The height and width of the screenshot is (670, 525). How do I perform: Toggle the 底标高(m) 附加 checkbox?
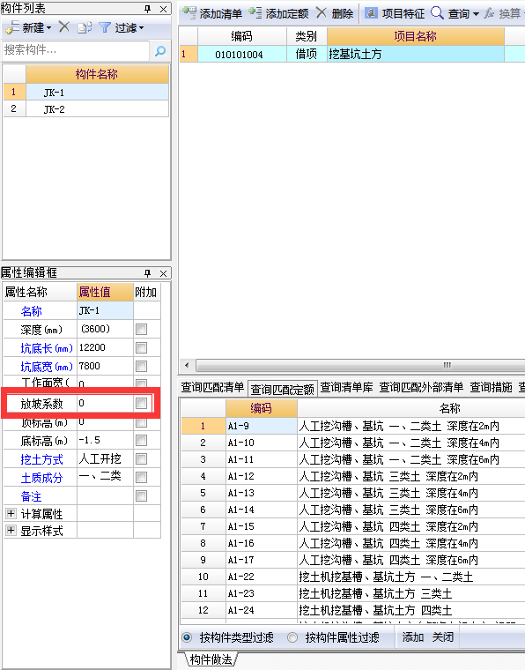click(x=141, y=441)
